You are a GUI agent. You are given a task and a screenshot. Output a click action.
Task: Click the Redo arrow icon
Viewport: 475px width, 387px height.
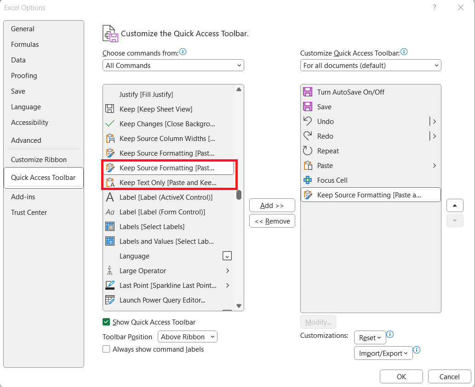click(x=308, y=136)
